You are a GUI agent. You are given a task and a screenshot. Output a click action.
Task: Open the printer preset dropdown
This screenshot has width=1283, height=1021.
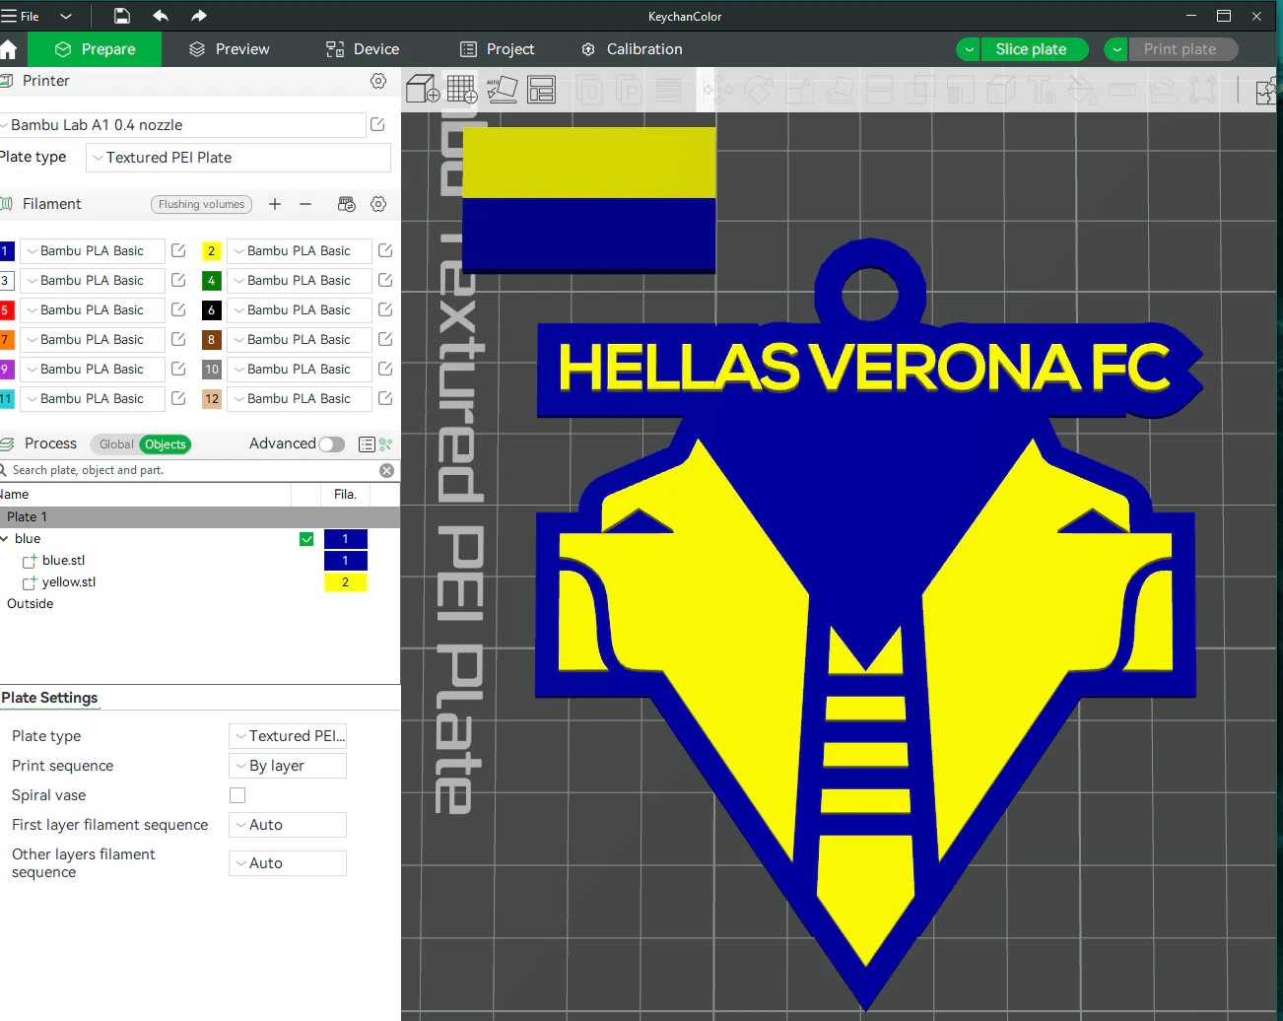coord(183,125)
